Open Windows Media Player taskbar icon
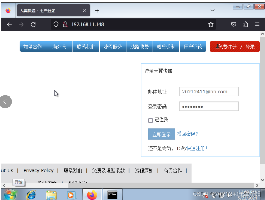The height and width of the screenshot is (200, 265). [71, 195]
